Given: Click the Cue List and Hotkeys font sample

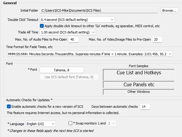Looking at the screenshot, I should (x=139, y=75).
